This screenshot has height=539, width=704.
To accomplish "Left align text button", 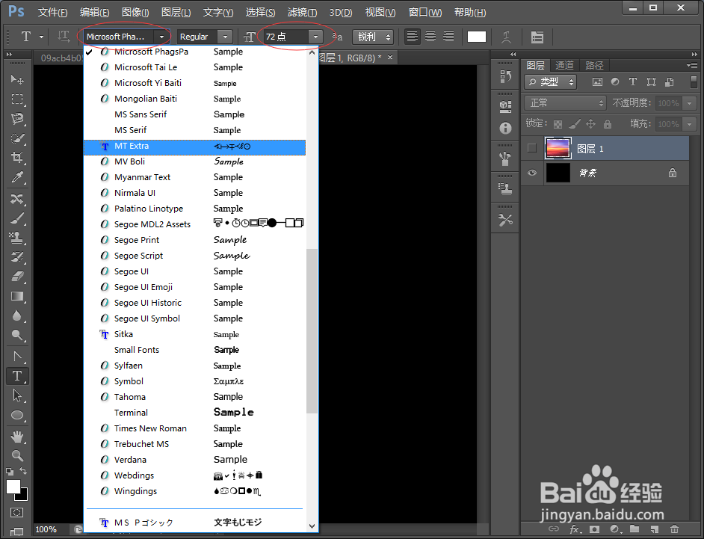I will point(412,37).
